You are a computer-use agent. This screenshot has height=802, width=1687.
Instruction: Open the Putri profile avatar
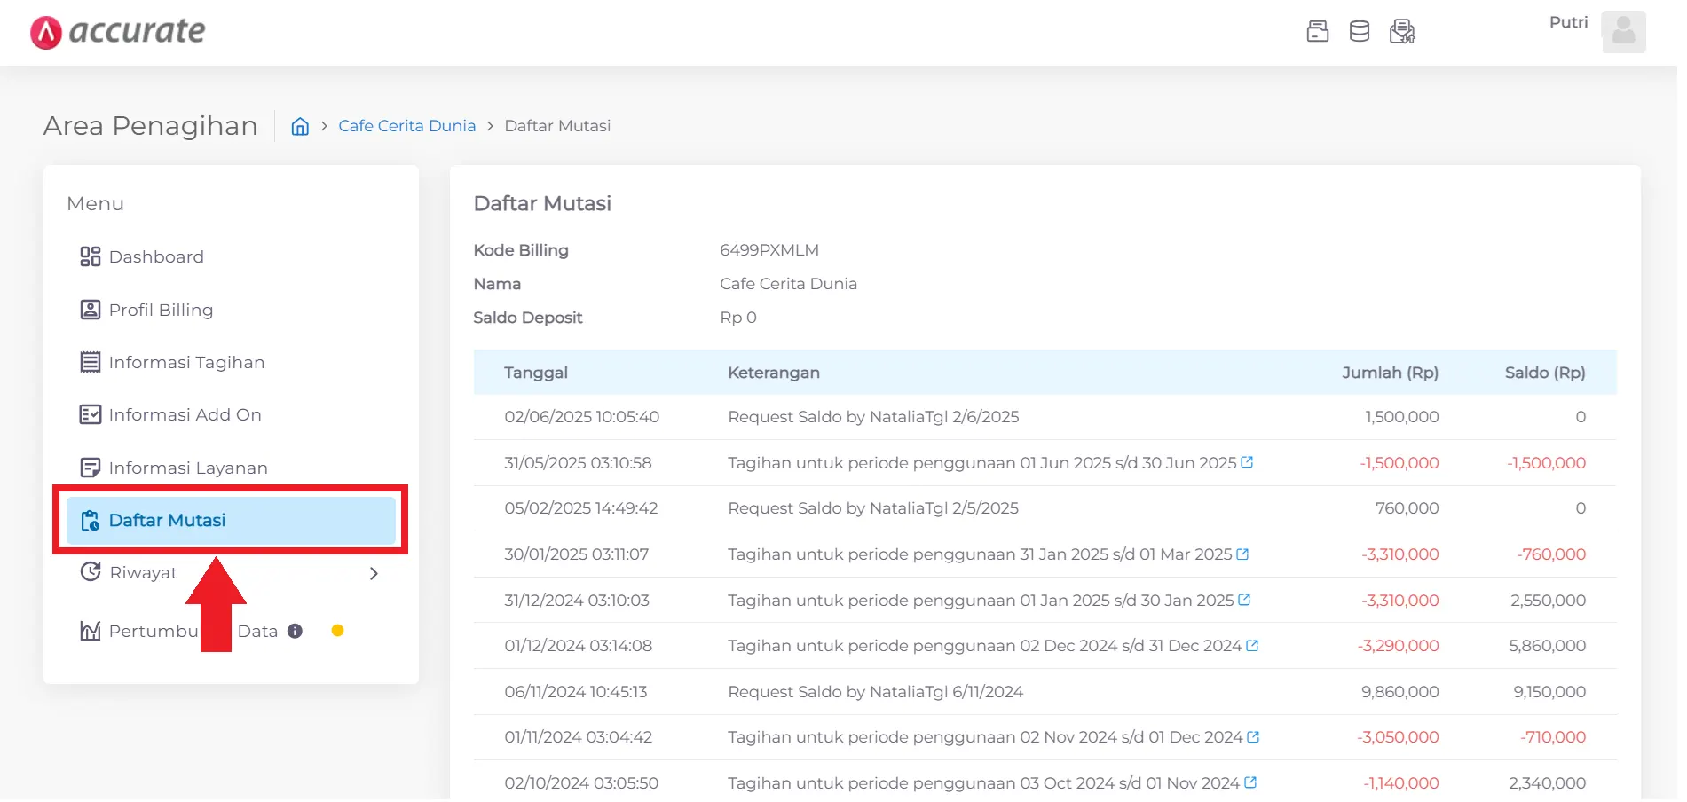(x=1623, y=32)
